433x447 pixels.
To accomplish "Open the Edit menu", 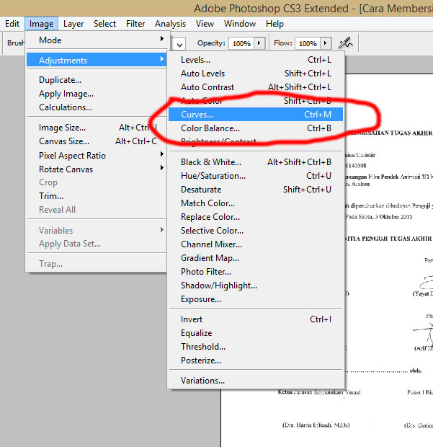I will tap(12, 24).
